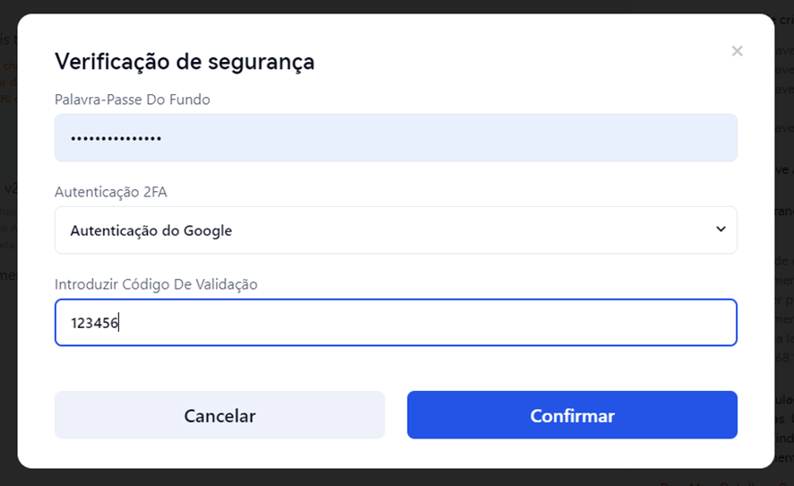Click the dark strip above the dialog
The image size is (794, 486).
point(394,6)
